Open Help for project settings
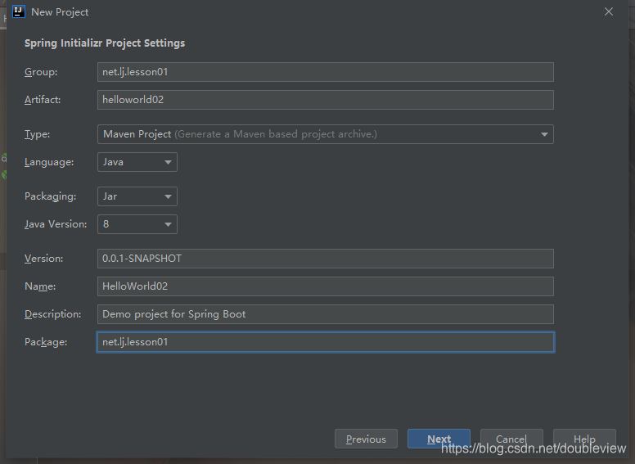Image resolution: width=635 pixels, height=464 pixels. coord(584,439)
